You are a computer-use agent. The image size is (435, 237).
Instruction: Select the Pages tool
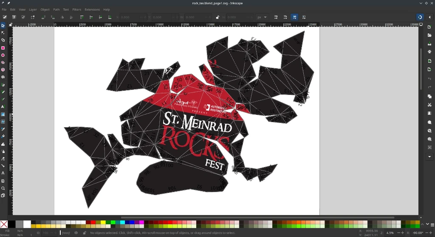pyautogui.click(x=3, y=195)
